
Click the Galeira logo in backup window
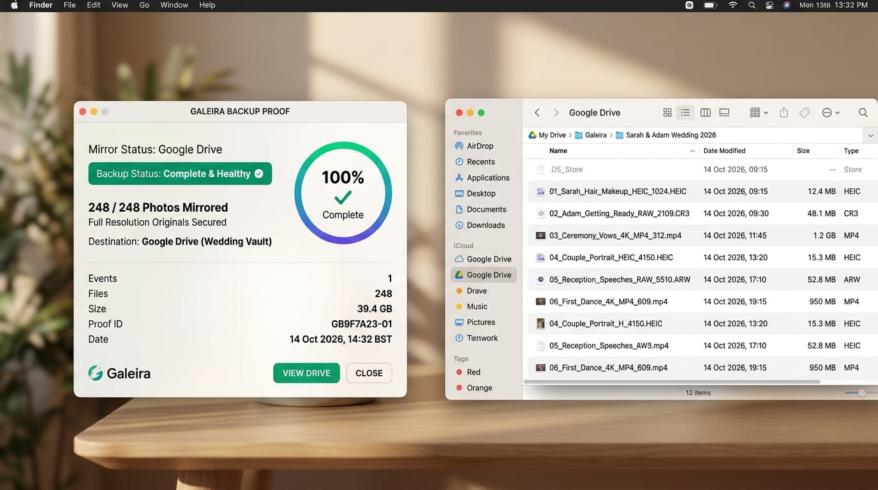point(119,373)
